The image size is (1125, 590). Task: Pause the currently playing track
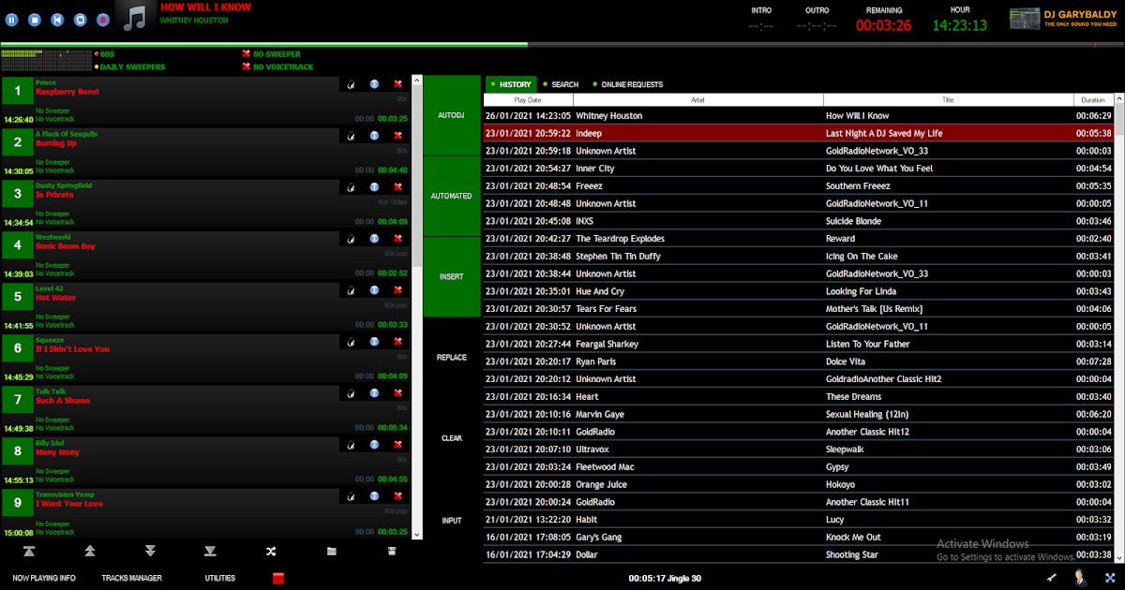point(11,19)
